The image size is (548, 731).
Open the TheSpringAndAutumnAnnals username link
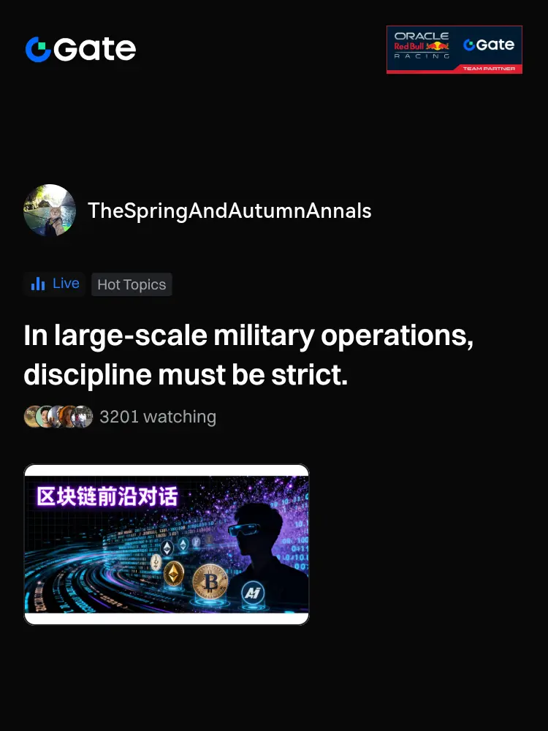click(x=229, y=211)
